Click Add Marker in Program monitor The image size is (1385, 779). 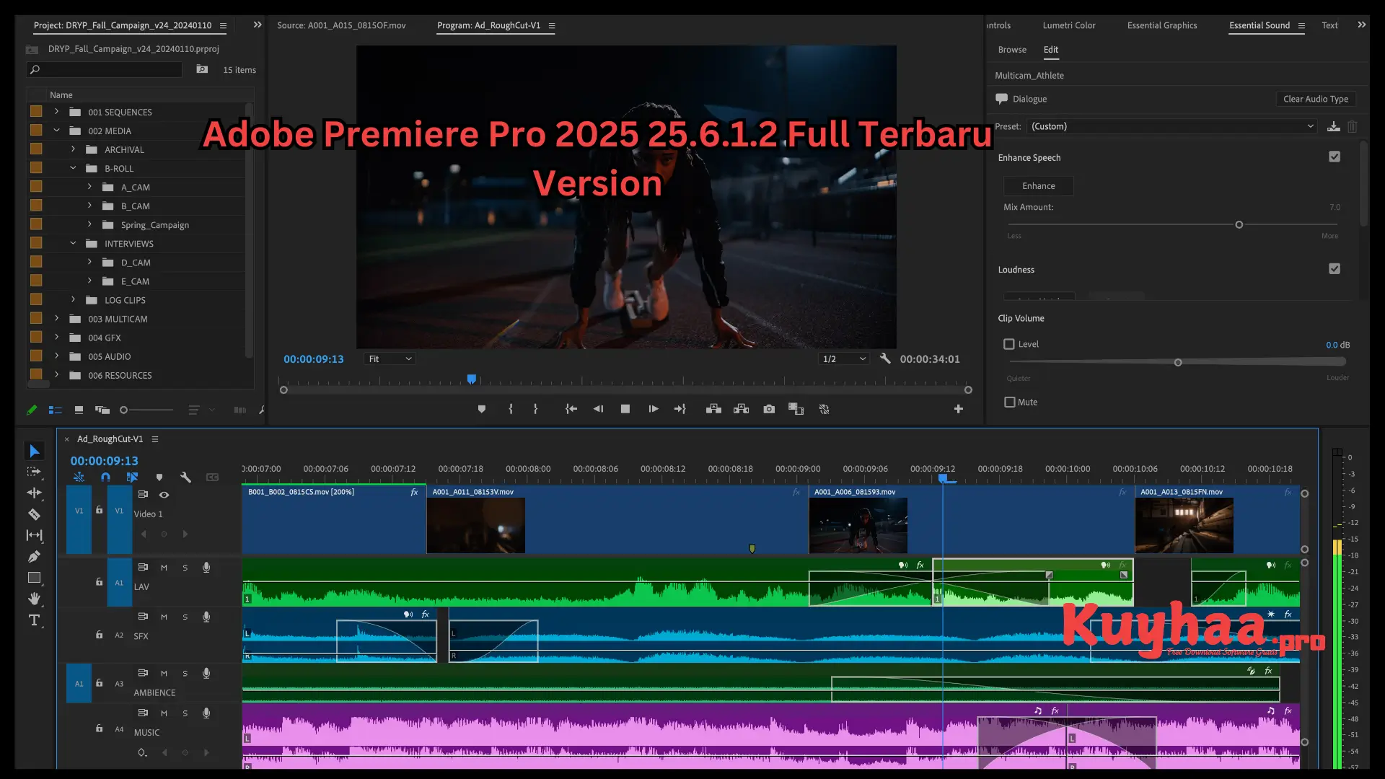pyautogui.click(x=482, y=409)
